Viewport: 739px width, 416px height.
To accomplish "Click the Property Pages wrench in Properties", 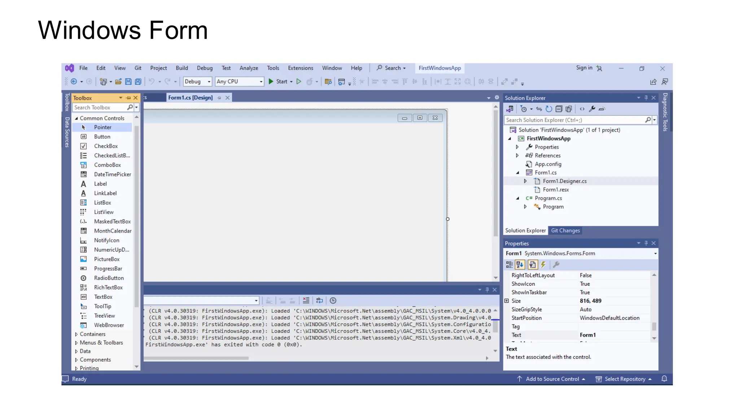I will tap(556, 265).
